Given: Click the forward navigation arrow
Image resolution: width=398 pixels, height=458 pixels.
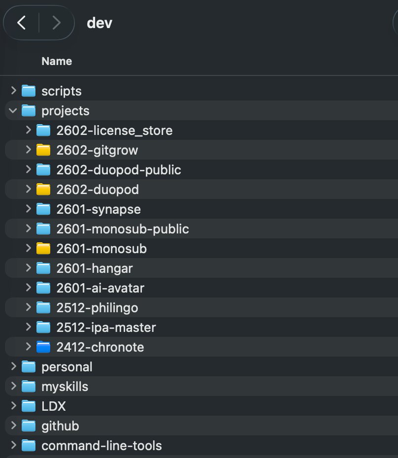Looking at the screenshot, I should [x=56, y=23].
